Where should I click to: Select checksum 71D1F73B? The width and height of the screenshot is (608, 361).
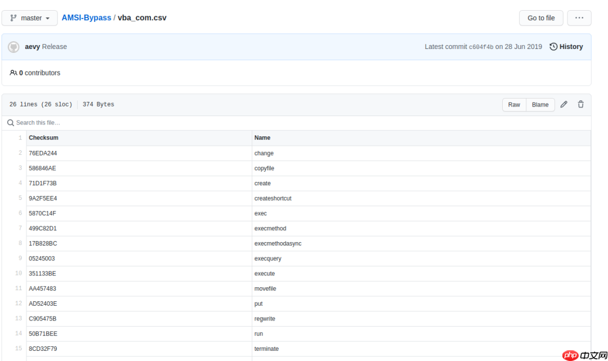pos(43,183)
